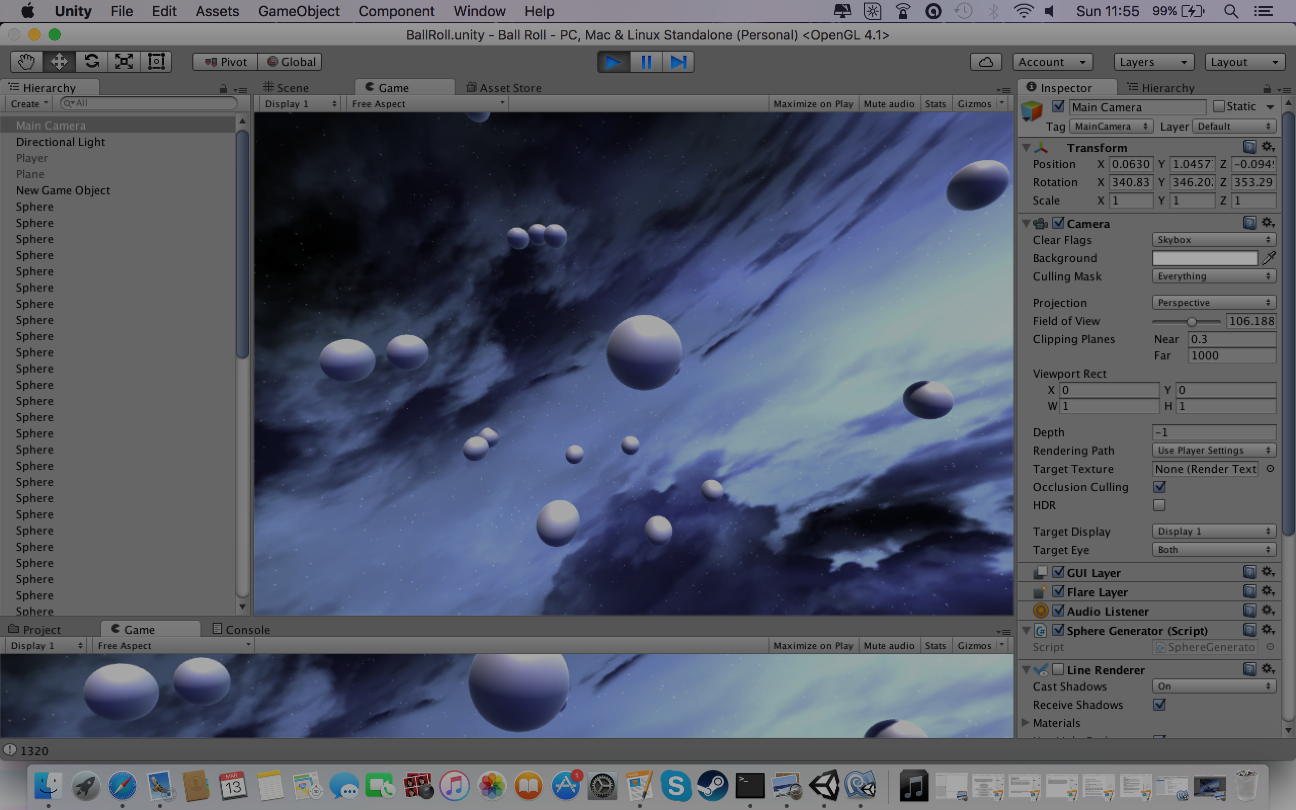Open the Cloud services button
This screenshot has height=810, width=1296.
click(986, 62)
